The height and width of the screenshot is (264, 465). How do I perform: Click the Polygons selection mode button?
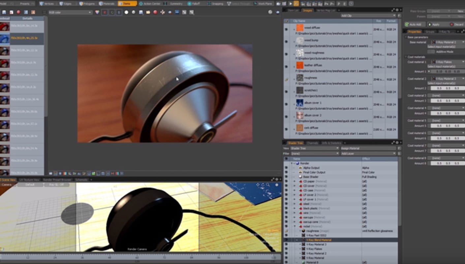(87, 4)
